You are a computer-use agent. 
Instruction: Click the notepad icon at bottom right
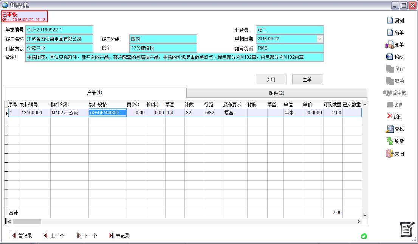pos(407,229)
